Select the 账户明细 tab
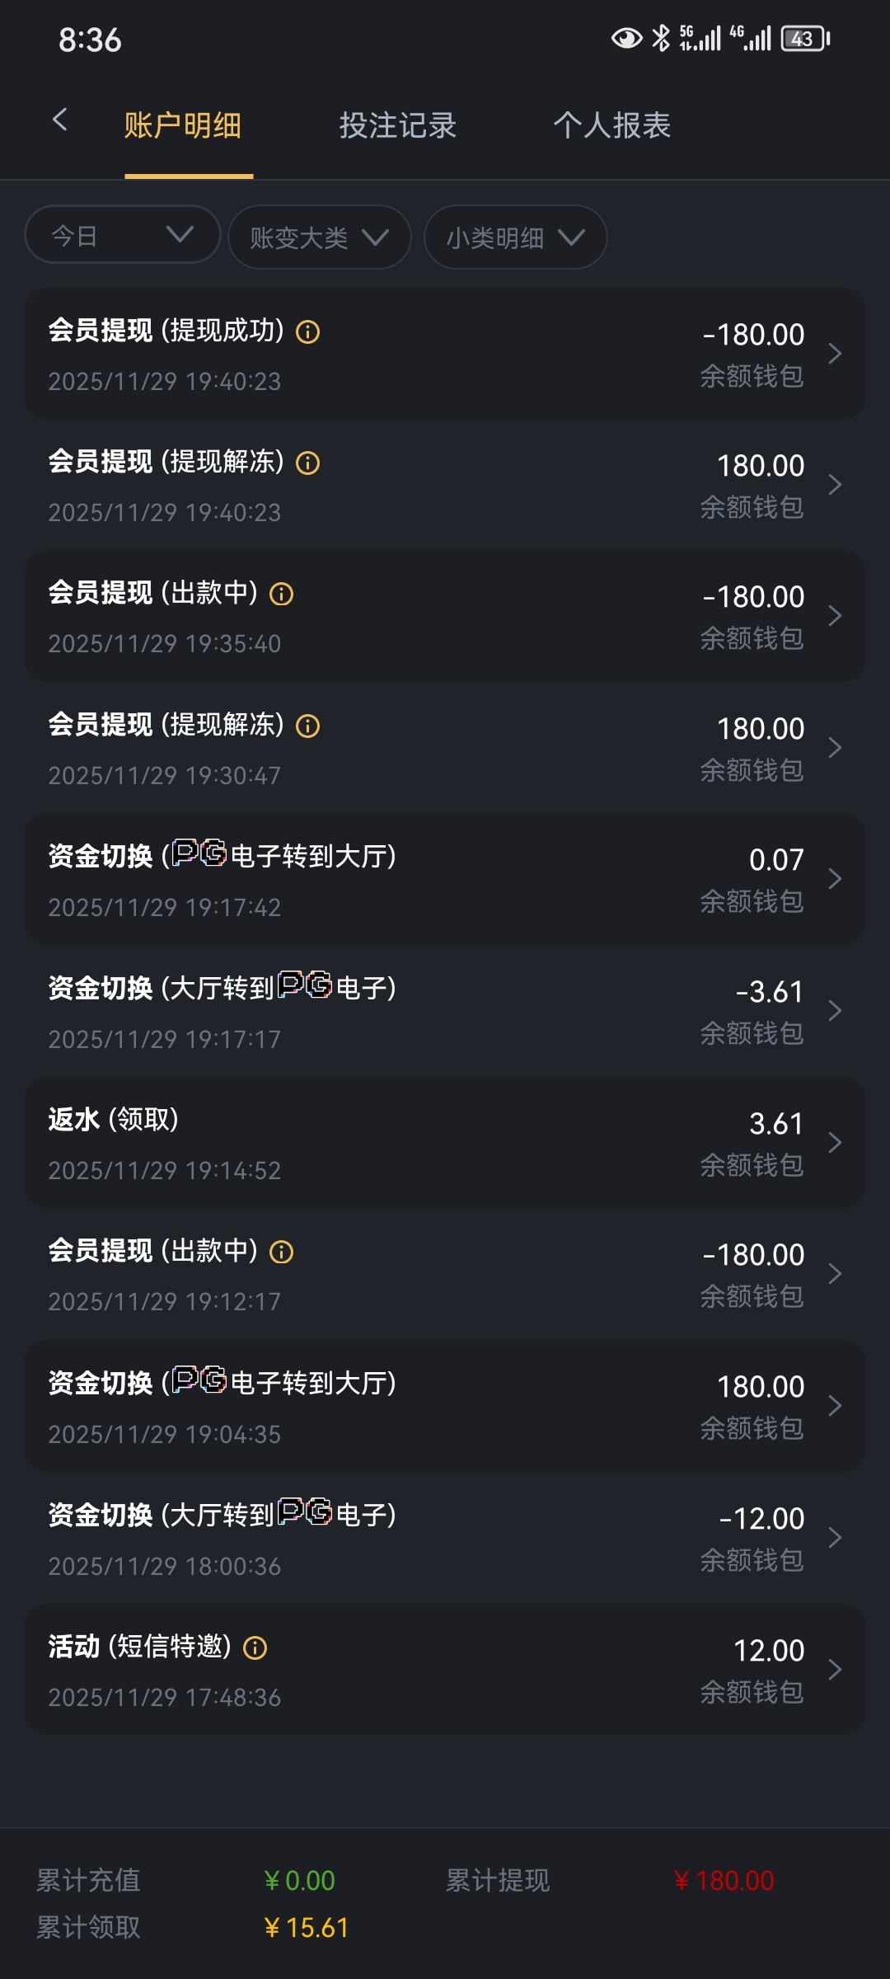 click(183, 125)
